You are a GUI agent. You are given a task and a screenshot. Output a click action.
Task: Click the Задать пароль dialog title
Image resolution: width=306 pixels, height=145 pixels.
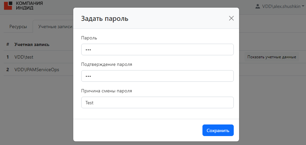105,19
